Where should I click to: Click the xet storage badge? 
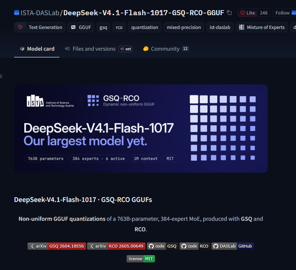126,49
